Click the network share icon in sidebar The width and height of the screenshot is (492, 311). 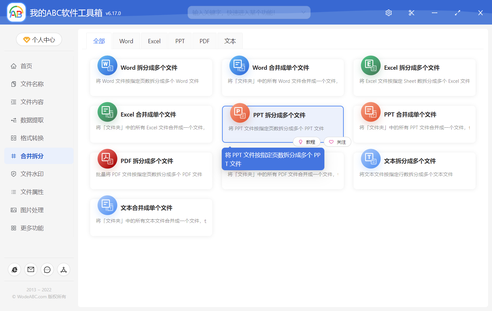(64, 269)
